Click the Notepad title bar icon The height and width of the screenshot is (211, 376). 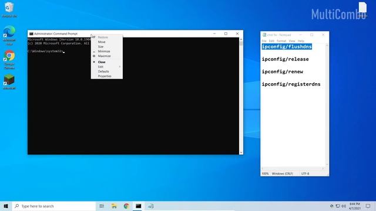pos(264,35)
